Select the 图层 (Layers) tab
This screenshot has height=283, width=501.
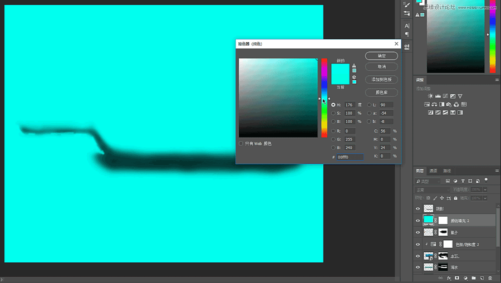click(x=420, y=171)
